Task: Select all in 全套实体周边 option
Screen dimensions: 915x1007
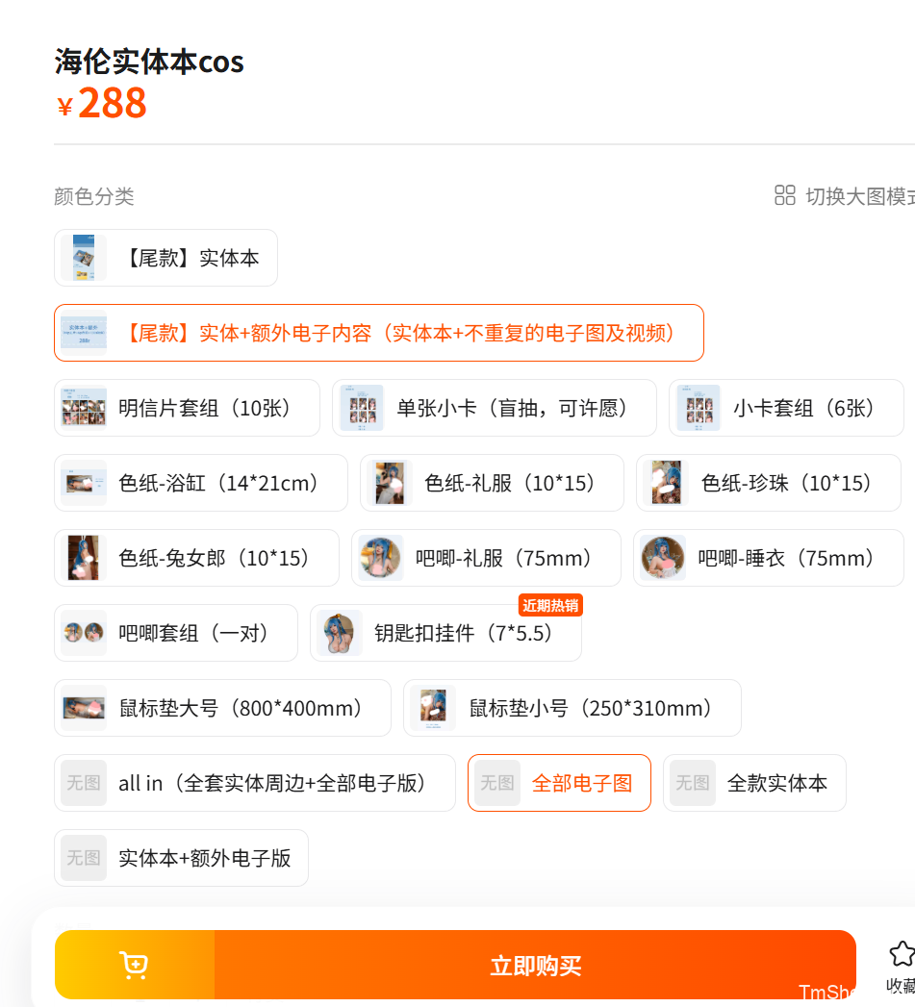Action: (x=254, y=783)
